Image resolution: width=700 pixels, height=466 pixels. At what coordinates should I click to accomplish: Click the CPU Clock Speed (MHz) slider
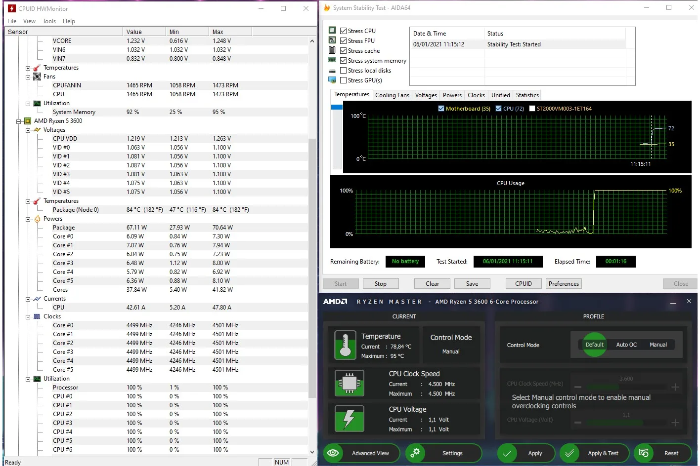click(626, 387)
